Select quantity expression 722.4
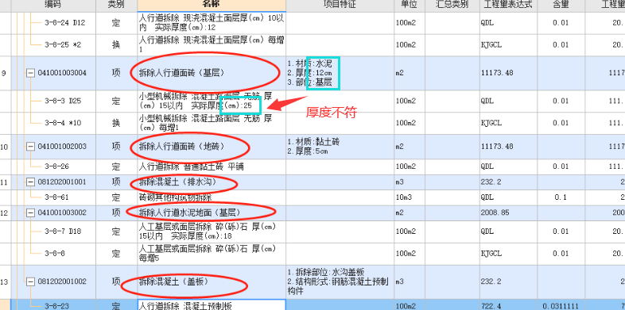The image size is (625, 310). click(x=508, y=305)
